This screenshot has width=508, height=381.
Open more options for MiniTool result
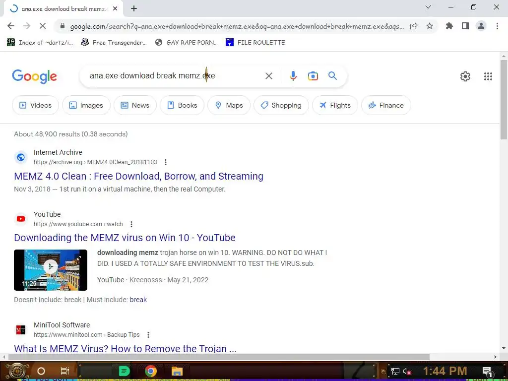click(x=148, y=335)
